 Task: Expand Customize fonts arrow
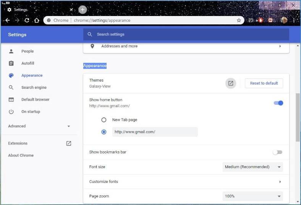(280, 182)
